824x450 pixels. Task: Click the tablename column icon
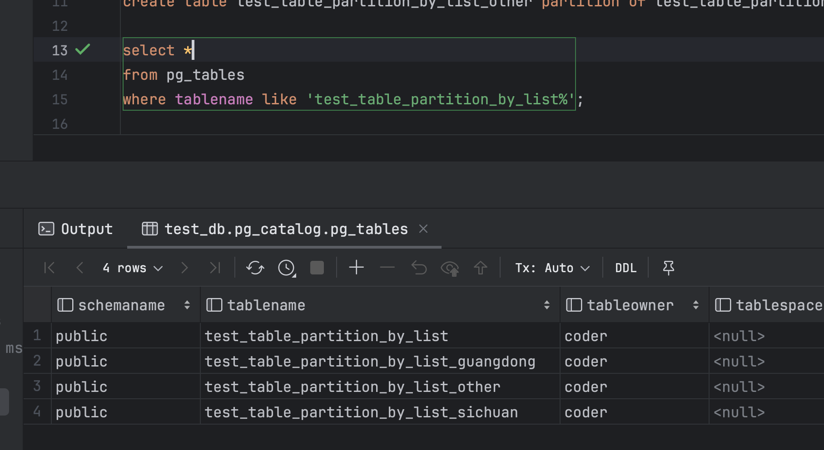coord(214,305)
